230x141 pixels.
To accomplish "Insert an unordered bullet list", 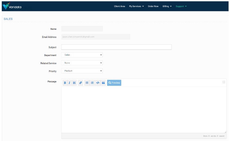I will click(87, 83).
